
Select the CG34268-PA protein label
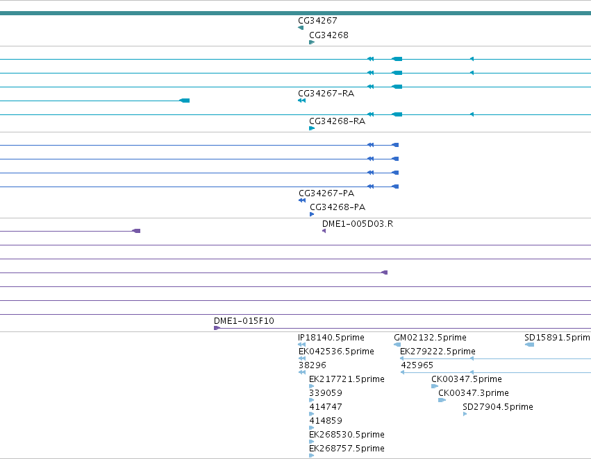(x=338, y=207)
